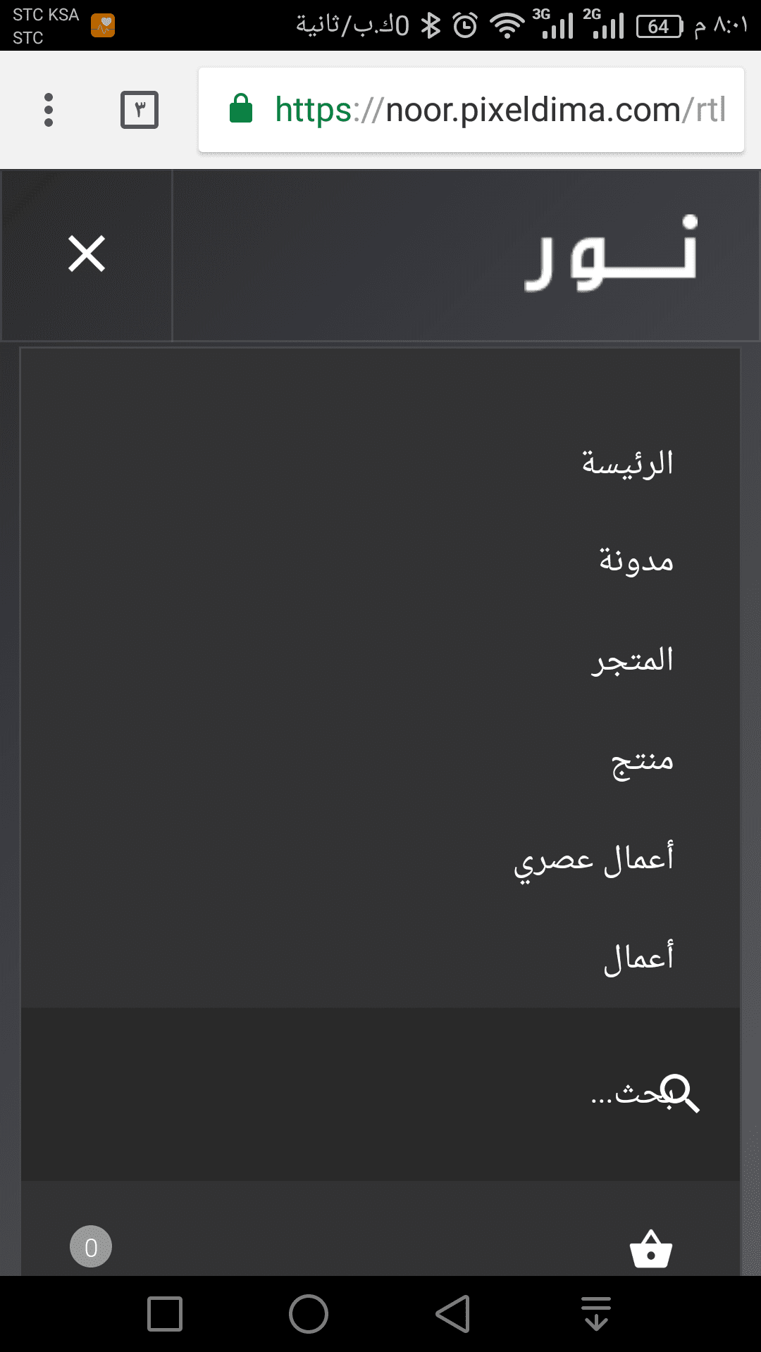The image size is (761, 1352).
Task: Select the الرئيسة menu item
Action: point(628,463)
